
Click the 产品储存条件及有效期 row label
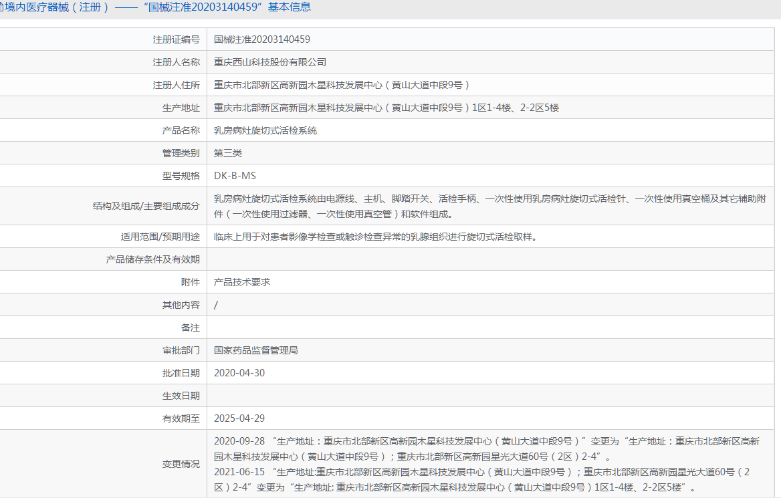point(153,259)
